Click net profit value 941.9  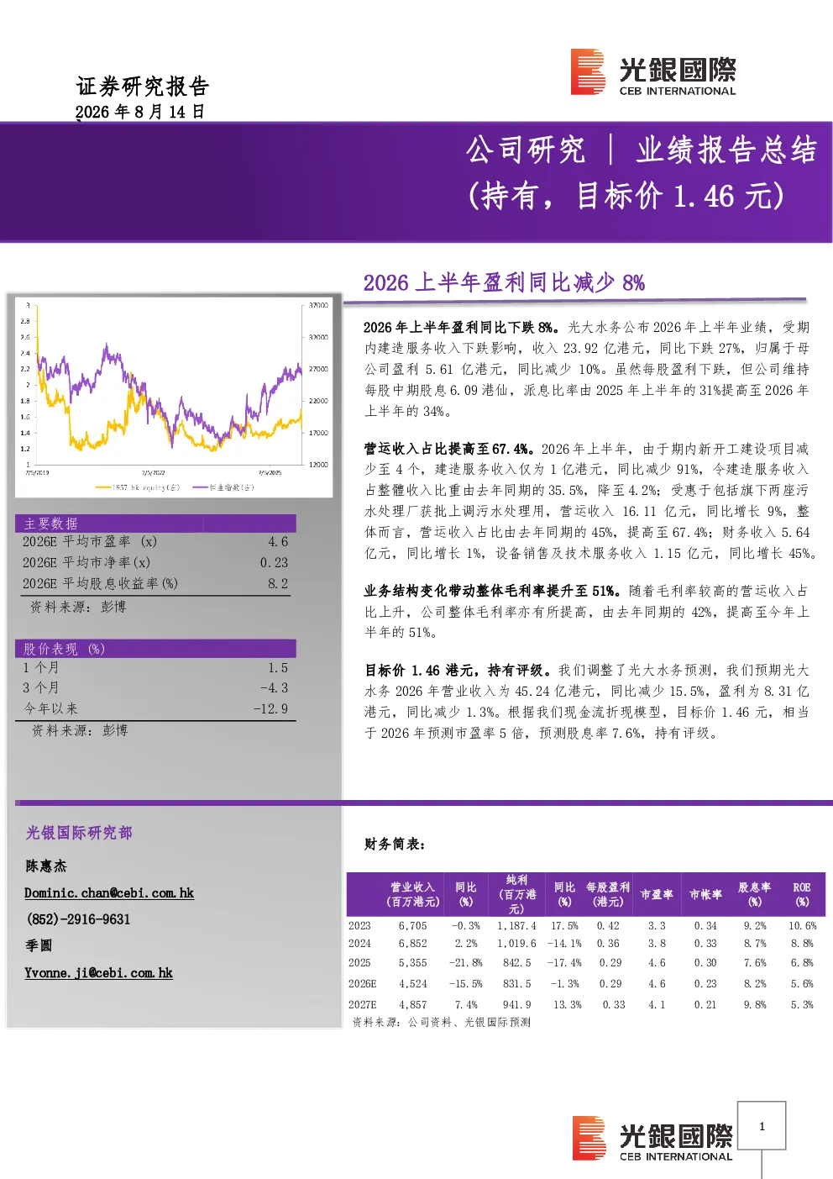pos(517,1005)
